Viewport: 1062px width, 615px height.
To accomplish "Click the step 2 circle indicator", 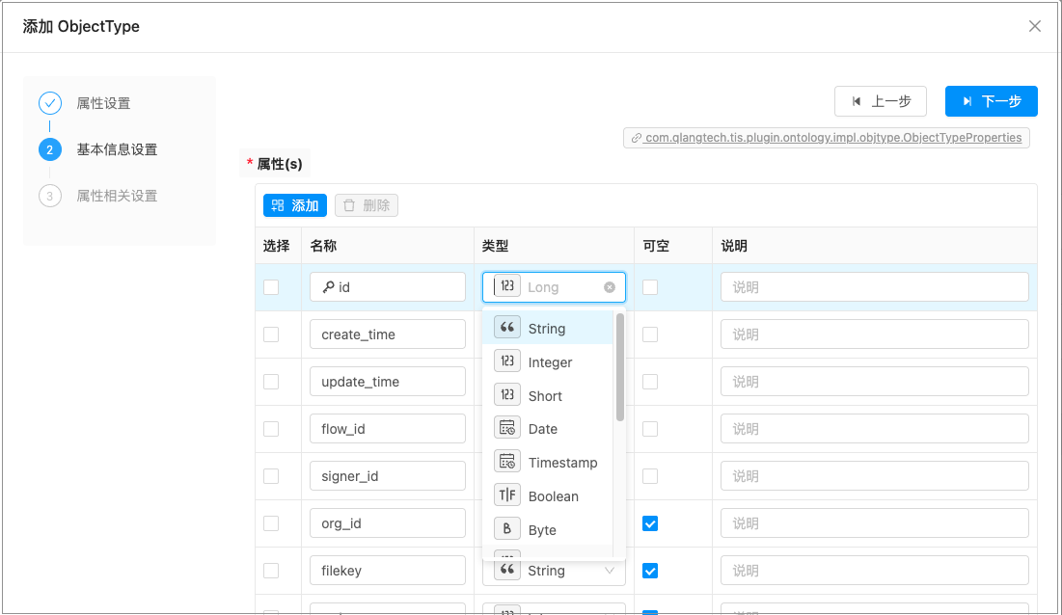I will 50,149.
